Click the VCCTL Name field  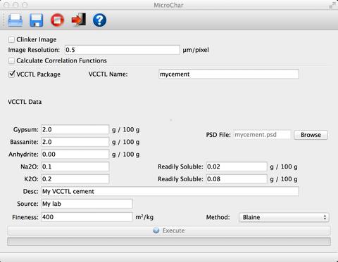click(x=229, y=74)
